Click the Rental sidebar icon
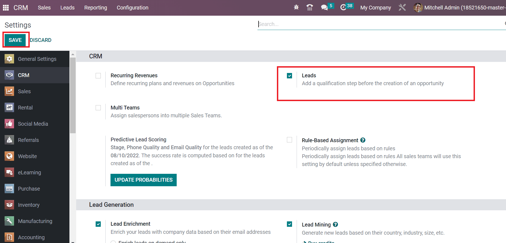This screenshot has width=506, height=243. [9, 108]
